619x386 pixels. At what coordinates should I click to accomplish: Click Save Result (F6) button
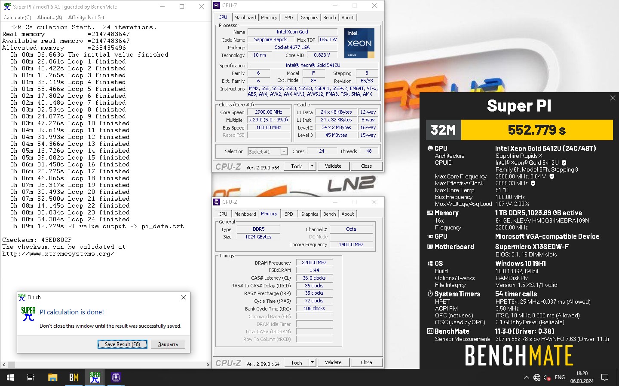(123, 344)
